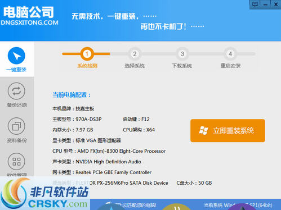The width and height of the screenshot is (281, 210).
Task: Click Realtek PCIe GBE Family Controller text
Action: 113,172
